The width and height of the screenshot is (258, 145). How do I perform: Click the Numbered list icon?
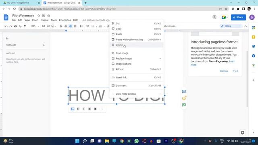click(x=100, y=26)
